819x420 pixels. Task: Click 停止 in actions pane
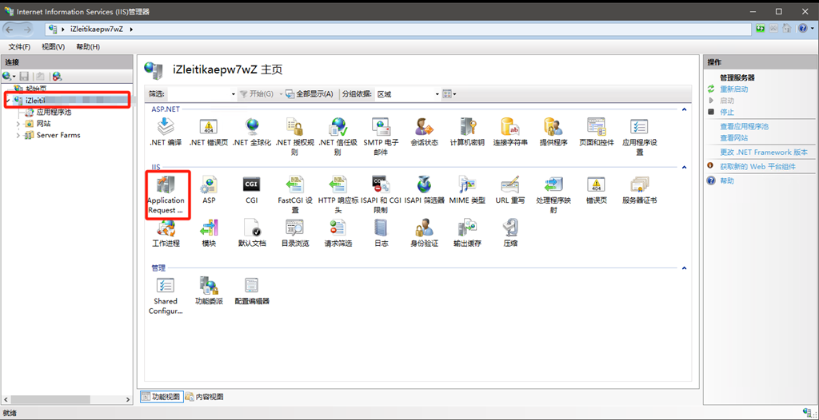pyautogui.click(x=727, y=112)
